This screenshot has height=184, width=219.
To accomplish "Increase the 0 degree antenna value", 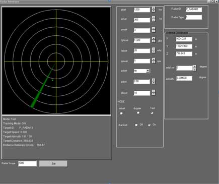I will (194, 67).
